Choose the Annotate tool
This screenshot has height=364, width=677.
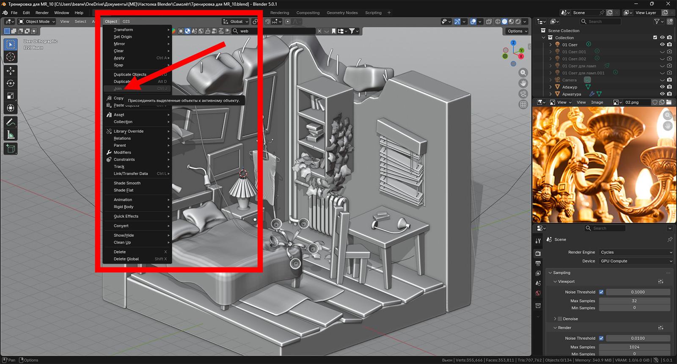[x=11, y=122]
